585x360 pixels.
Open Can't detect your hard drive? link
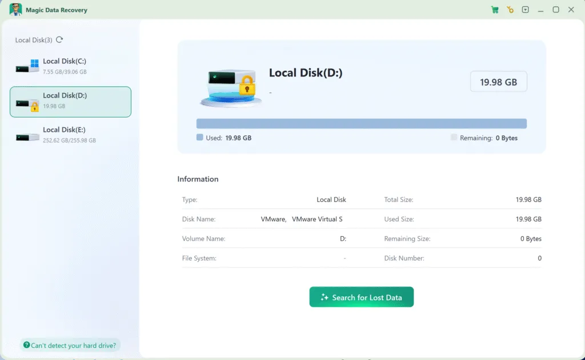(x=70, y=345)
